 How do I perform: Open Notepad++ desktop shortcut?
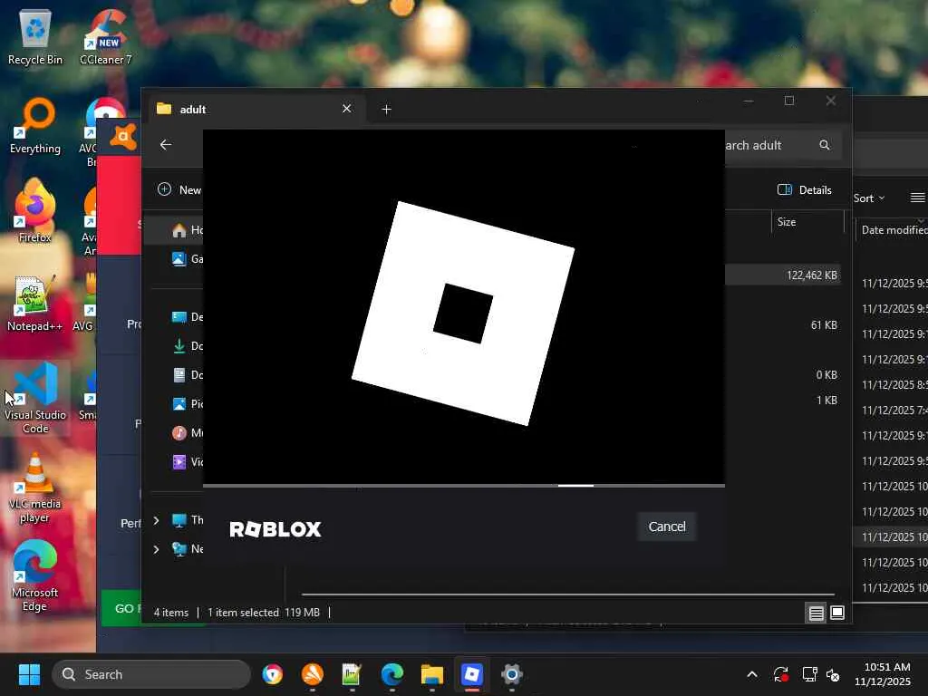(x=35, y=303)
